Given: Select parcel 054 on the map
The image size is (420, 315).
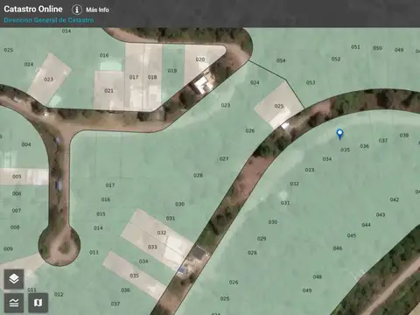Looking at the screenshot, I should [281, 60].
